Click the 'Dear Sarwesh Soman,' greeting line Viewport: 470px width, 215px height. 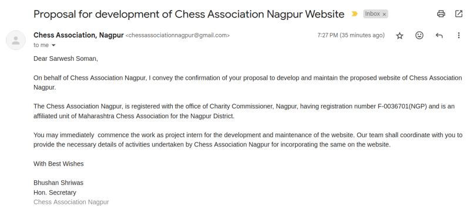point(66,59)
